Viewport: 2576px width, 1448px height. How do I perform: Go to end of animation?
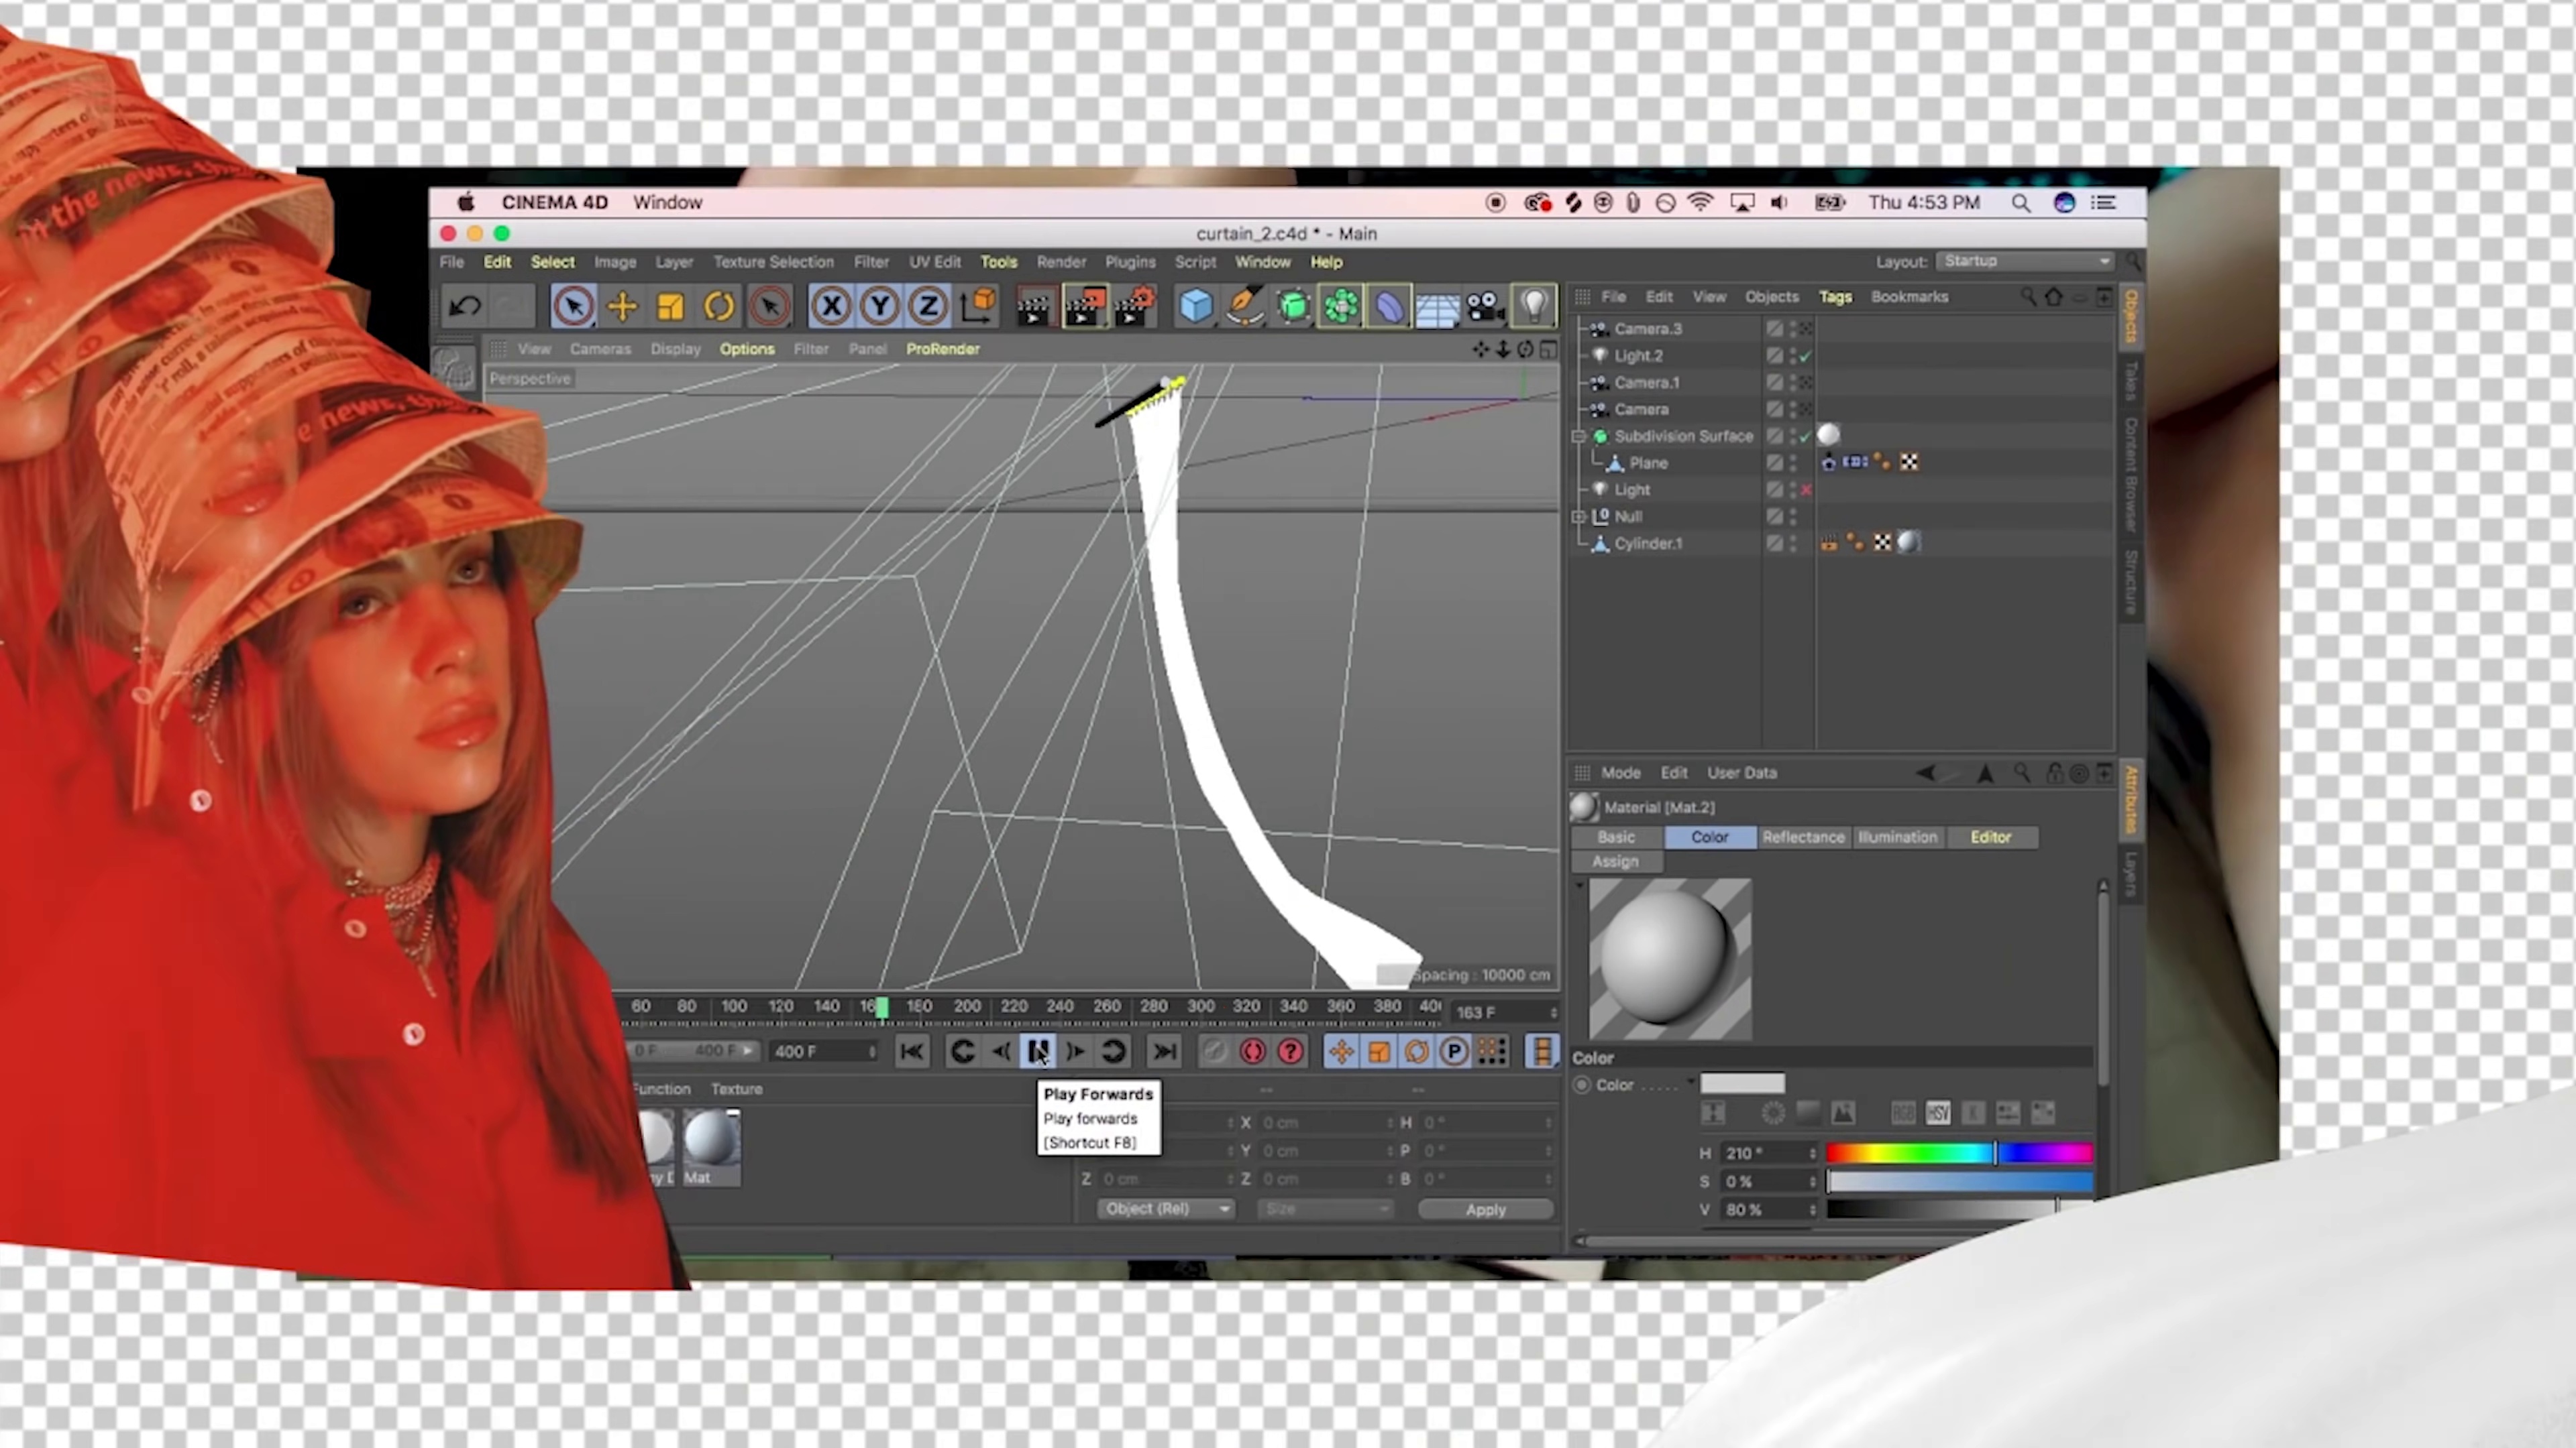(x=1163, y=1051)
